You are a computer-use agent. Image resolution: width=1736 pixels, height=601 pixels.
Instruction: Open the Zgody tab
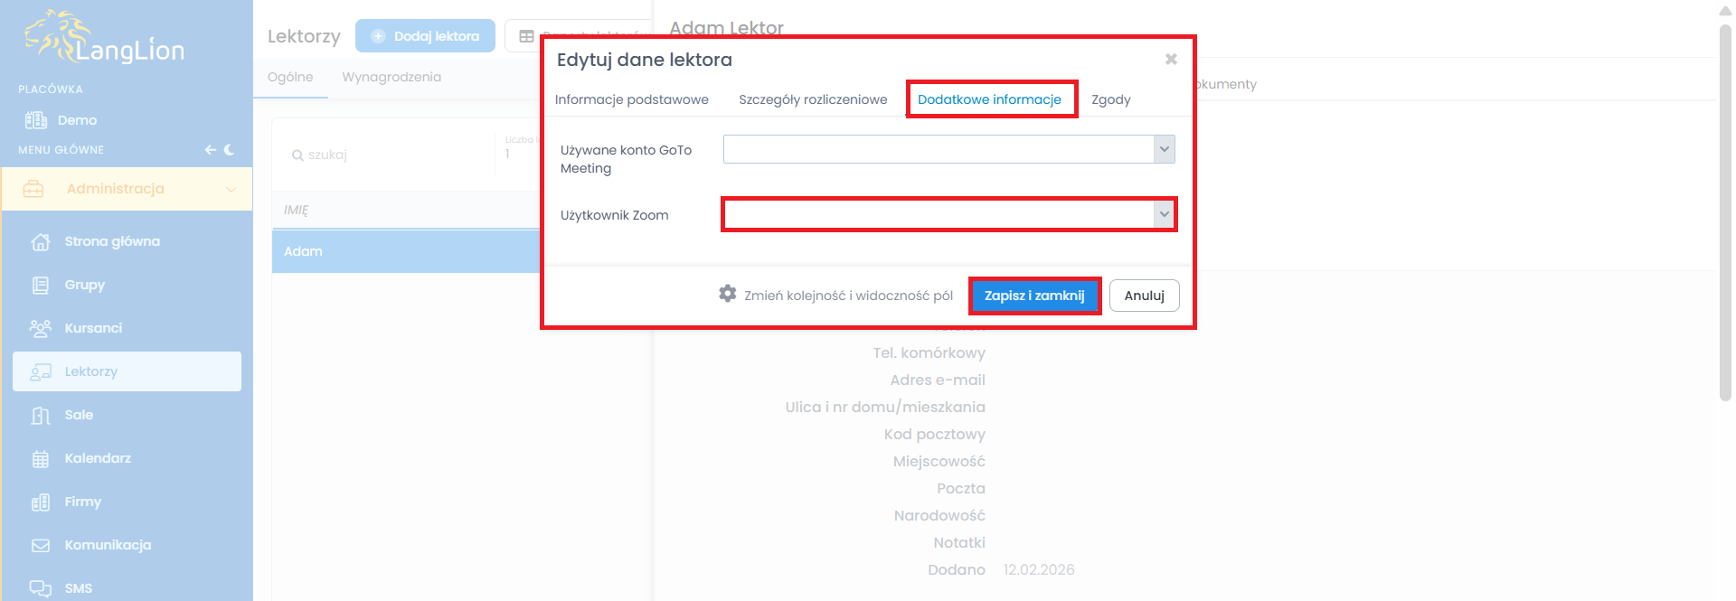click(x=1110, y=99)
